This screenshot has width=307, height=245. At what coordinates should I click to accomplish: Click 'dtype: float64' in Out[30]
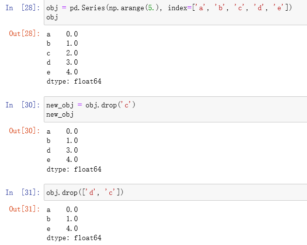click(74, 169)
